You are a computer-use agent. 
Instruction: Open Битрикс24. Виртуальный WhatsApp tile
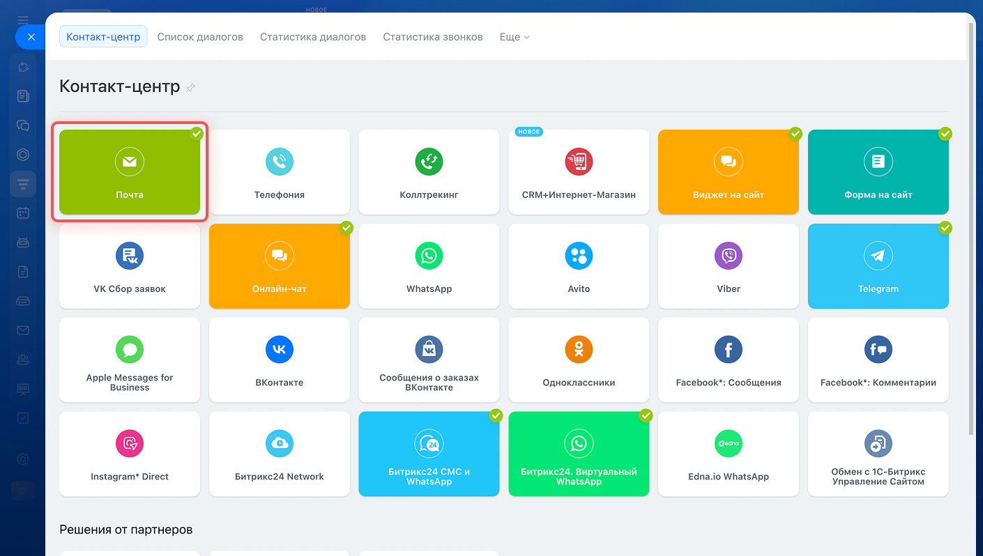579,454
